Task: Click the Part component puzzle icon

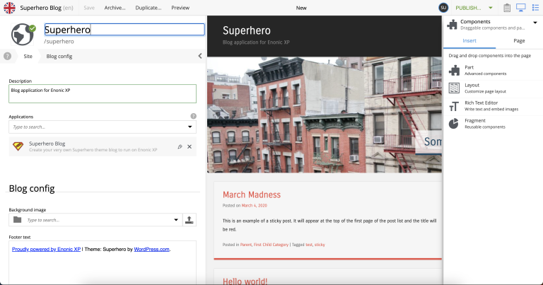Action: 454,70
